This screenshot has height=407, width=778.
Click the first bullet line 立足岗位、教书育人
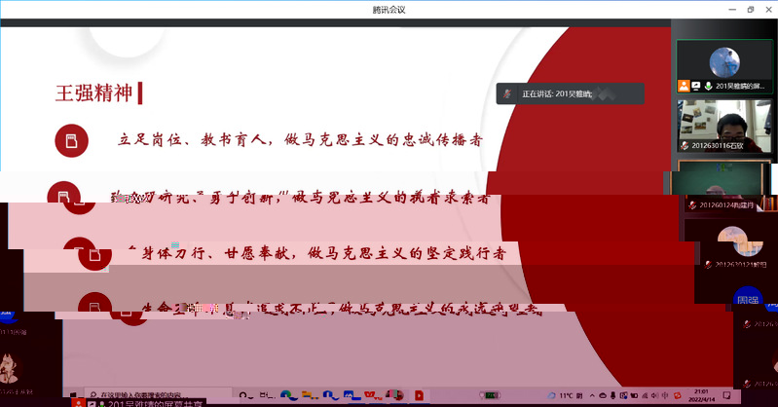300,140
